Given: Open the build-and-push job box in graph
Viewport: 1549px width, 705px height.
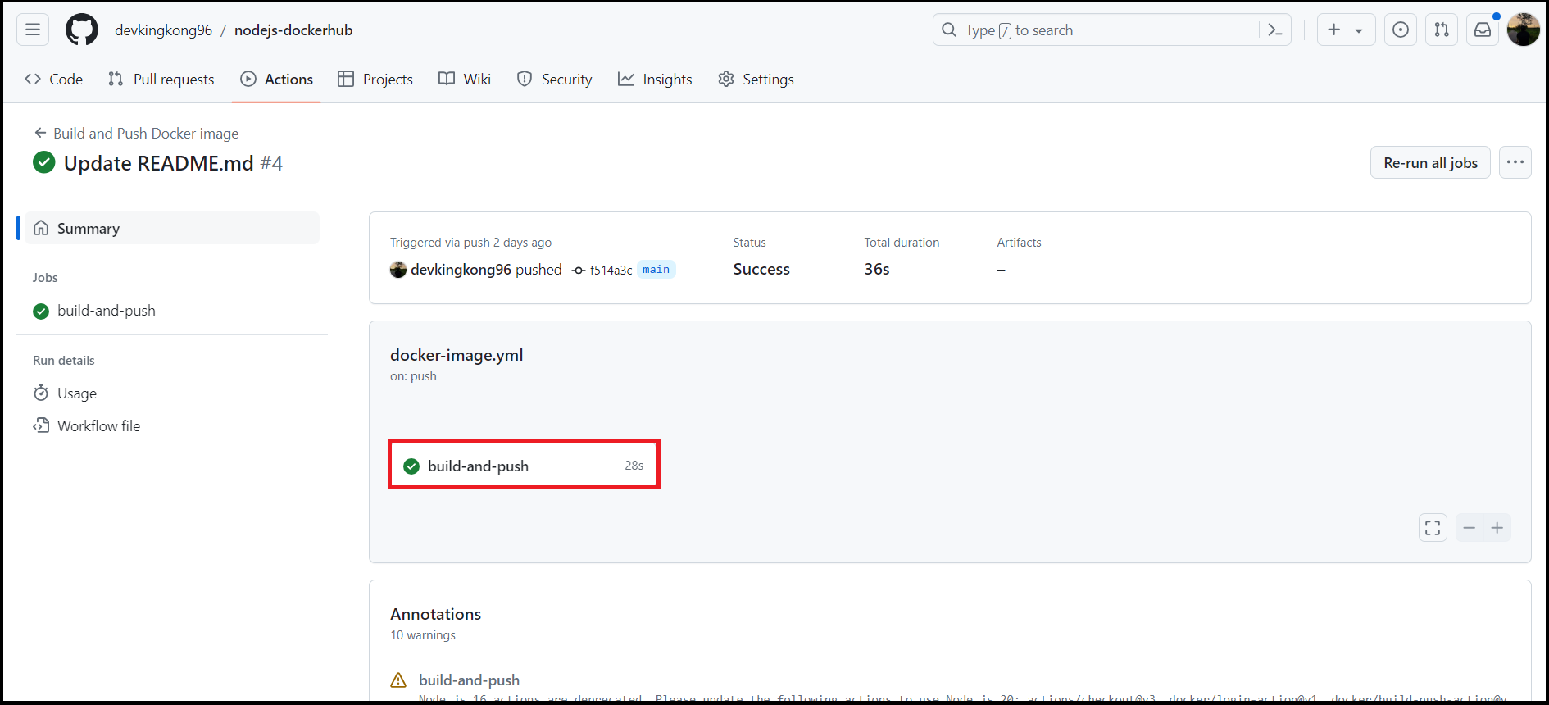Looking at the screenshot, I should 524,465.
